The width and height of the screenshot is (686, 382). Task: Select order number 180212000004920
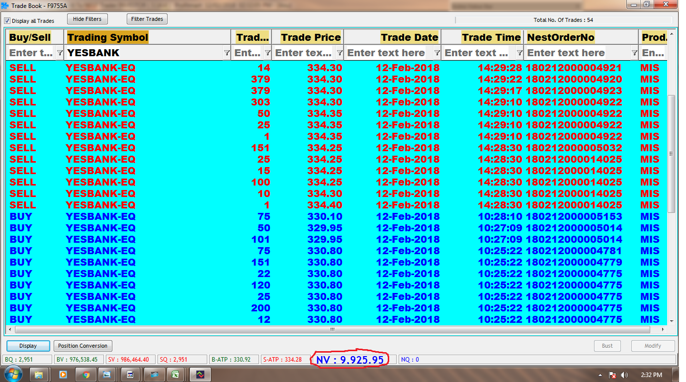click(574, 79)
